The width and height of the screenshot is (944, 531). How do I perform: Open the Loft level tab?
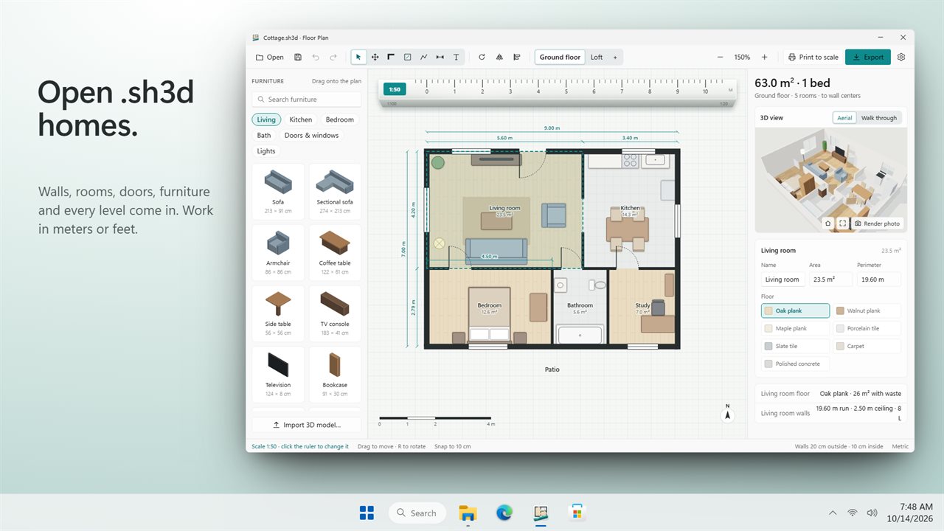pos(597,57)
